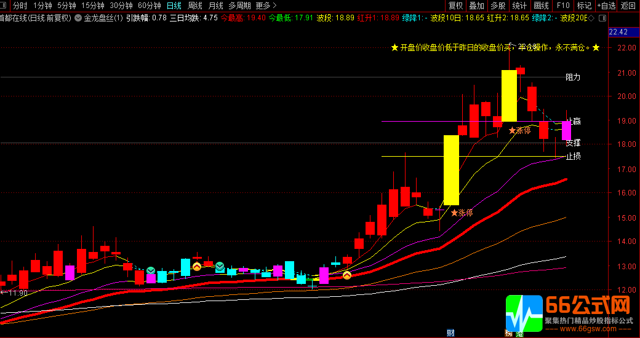Select the 1分钟 period
The height and width of the screenshot is (338, 640).
[42, 6]
